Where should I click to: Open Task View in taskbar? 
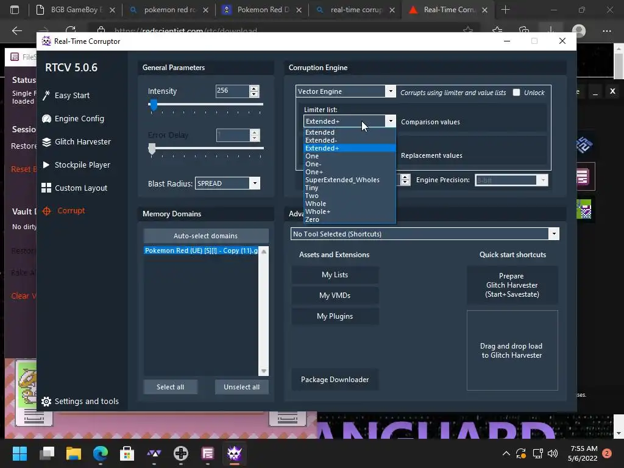[47, 453]
